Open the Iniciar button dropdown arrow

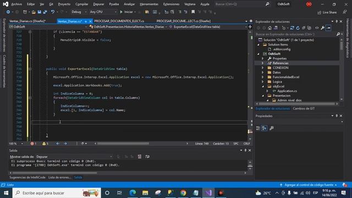[135, 12]
